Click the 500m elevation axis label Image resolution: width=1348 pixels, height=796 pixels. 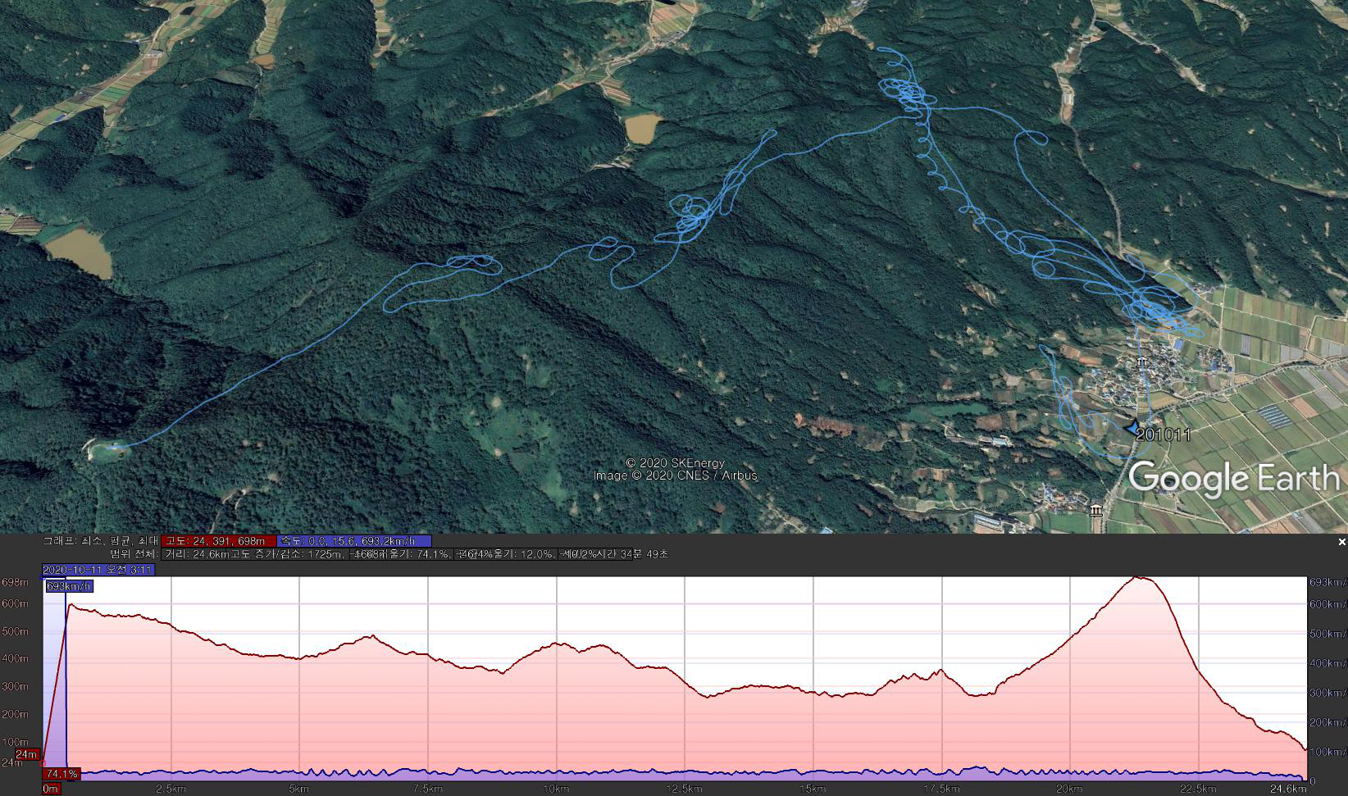click(x=15, y=631)
